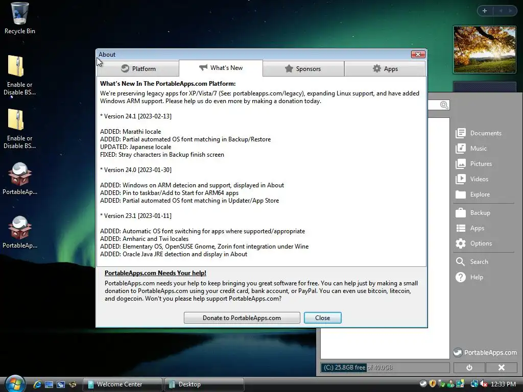Click the security shield tray icon
Viewport: 523px width, 392px height.
[x=433, y=384]
